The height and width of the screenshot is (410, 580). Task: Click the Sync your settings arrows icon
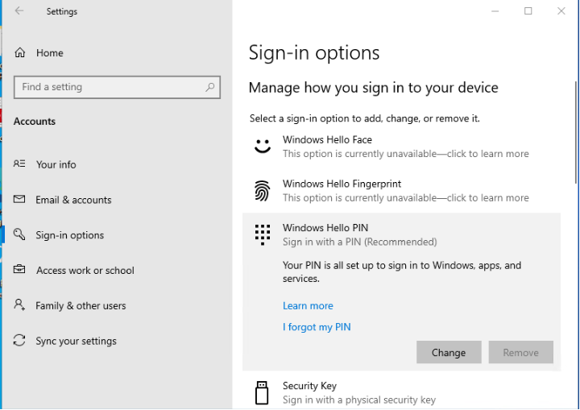19,340
